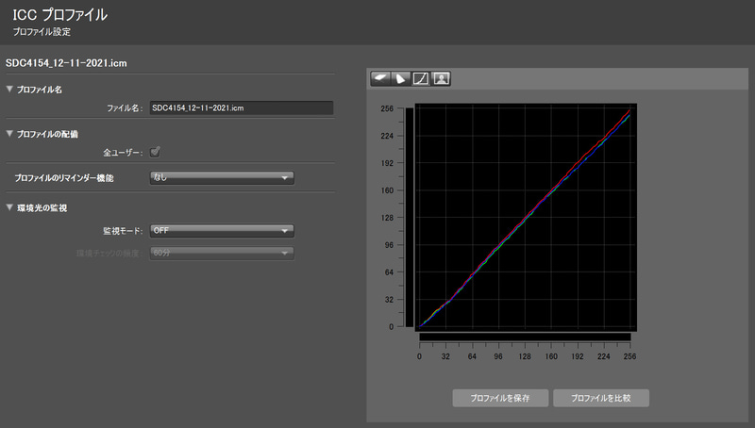
Task: Click the プロファイルを比較 button
Action: [601, 398]
